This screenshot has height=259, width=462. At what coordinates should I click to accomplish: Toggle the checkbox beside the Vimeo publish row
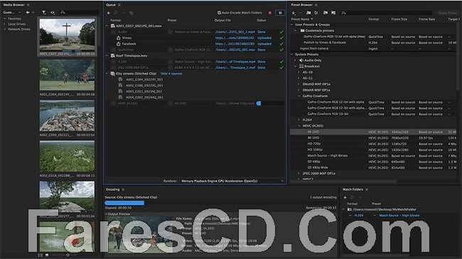point(118,38)
